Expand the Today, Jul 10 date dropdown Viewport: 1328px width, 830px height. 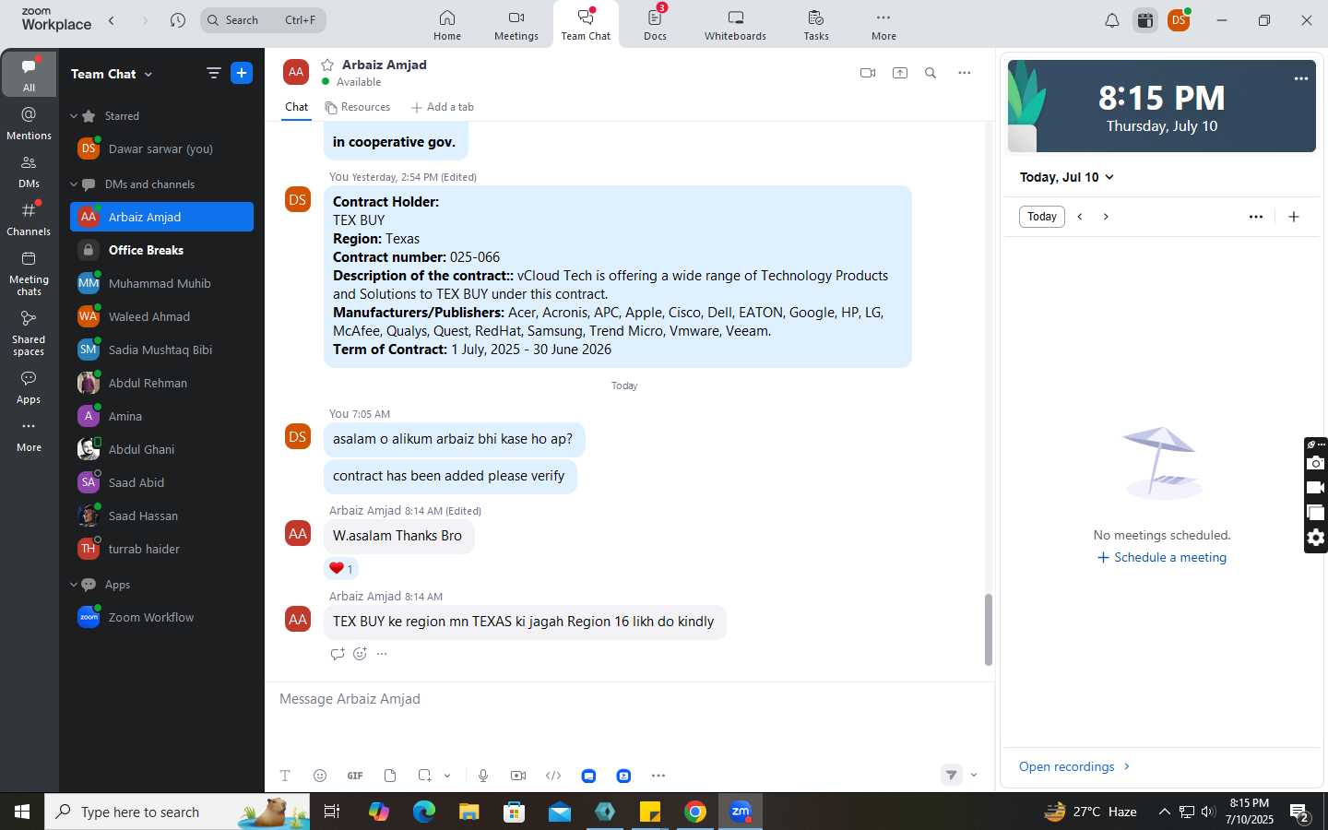[x=1067, y=177]
